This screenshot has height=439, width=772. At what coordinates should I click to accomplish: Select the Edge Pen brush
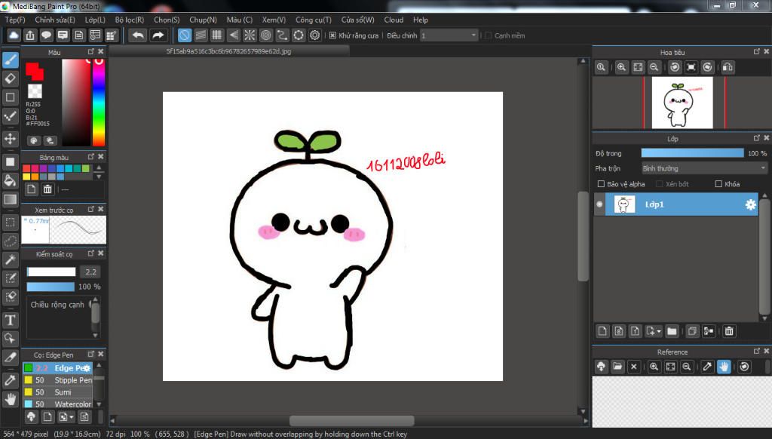point(57,368)
